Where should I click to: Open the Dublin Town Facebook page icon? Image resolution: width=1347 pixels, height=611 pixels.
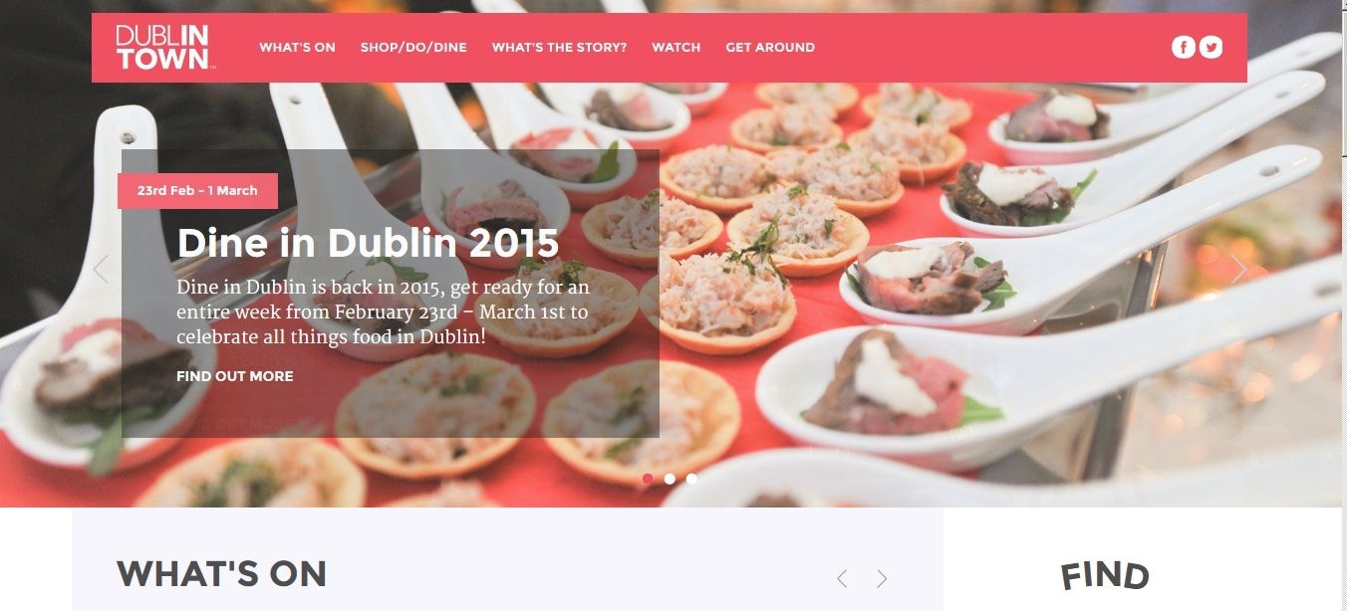[x=1183, y=47]
